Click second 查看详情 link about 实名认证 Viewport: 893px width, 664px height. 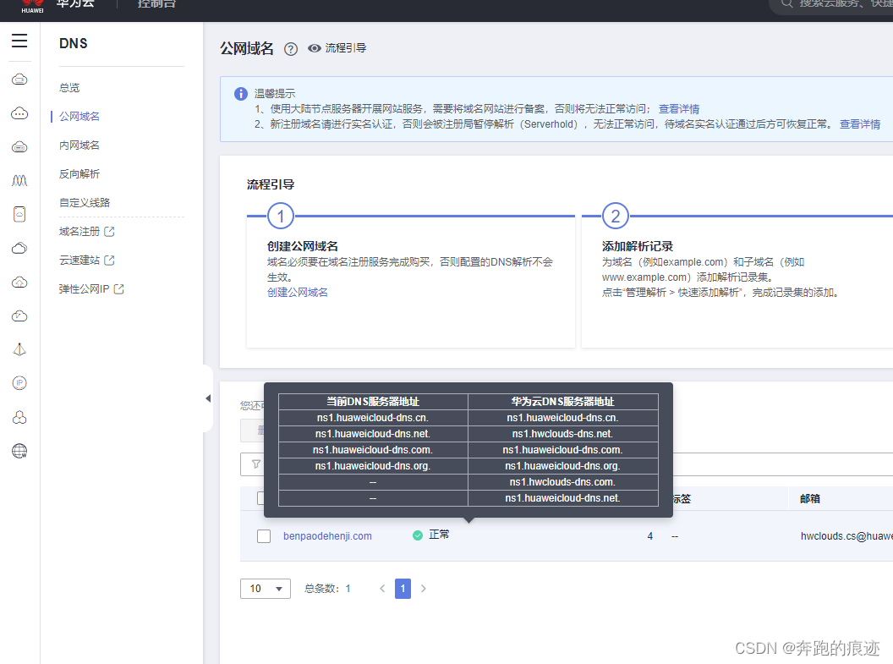pyautogui.click(x=860, y=124)
